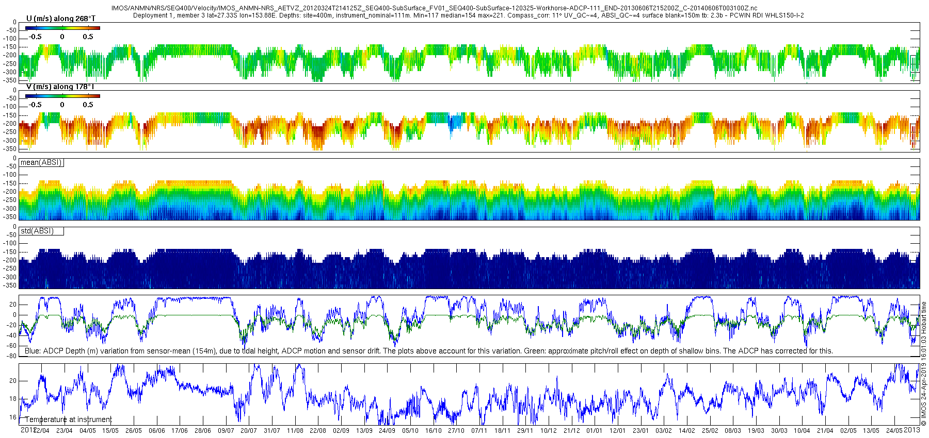Click the 06/06 date tick label
This screenshot has height=438, width=929.
click(x=157, y=431)
